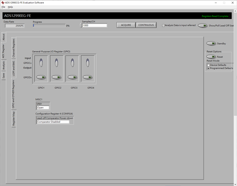Screen dimensions: 237x186
Task: Toggle the GPIO2 direction switch
Action: click(x=56, y=63)
